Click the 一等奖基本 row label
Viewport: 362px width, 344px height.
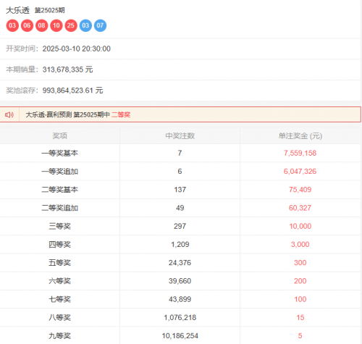click(60, 153)
